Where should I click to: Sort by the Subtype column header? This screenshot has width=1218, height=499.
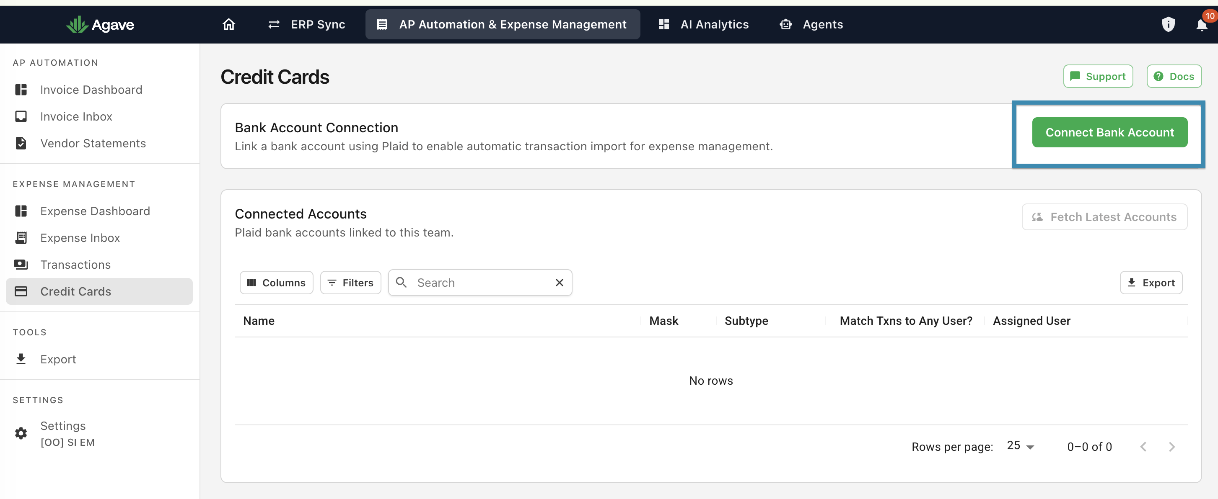(746, 321)
